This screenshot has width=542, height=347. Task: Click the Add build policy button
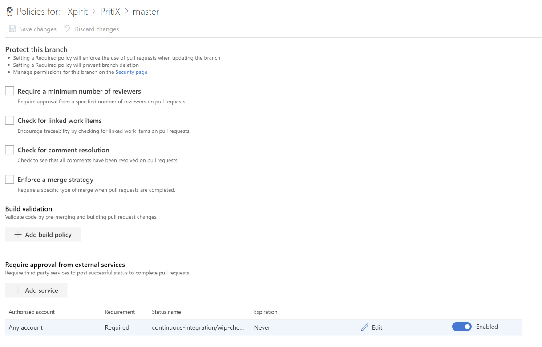click(43, 235)
